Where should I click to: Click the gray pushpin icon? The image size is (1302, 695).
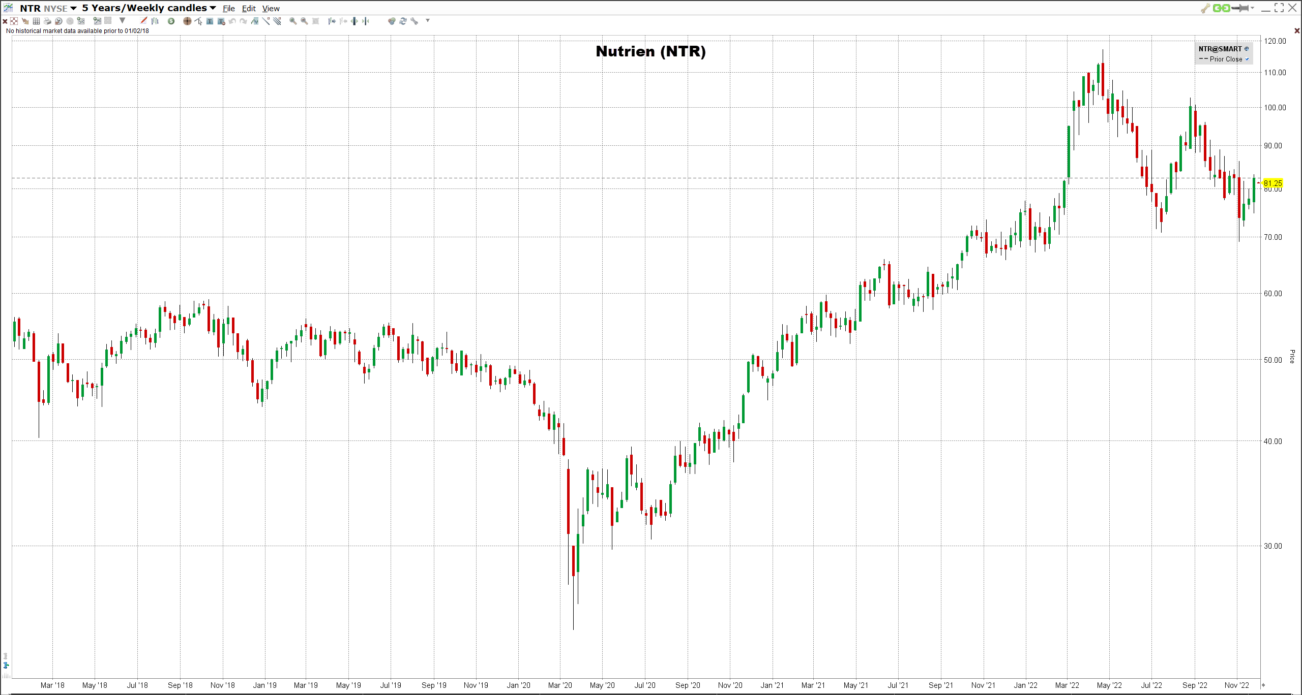click(1240, 8)
